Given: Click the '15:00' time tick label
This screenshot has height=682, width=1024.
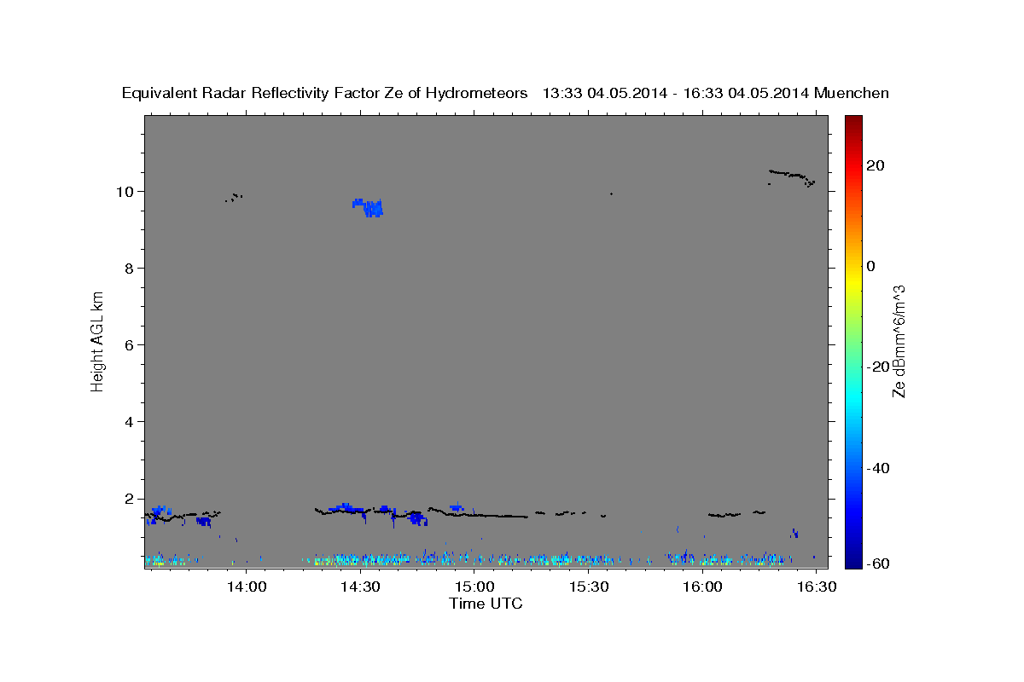Looking at the screenshot, I should point(474,587).
